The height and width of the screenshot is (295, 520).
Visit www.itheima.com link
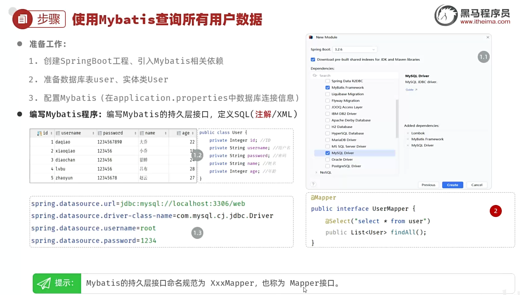click(485, 22)
